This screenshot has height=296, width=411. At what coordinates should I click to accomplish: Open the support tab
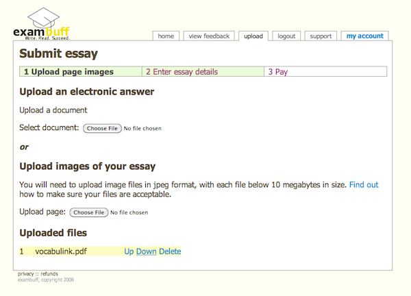[321, 36]
